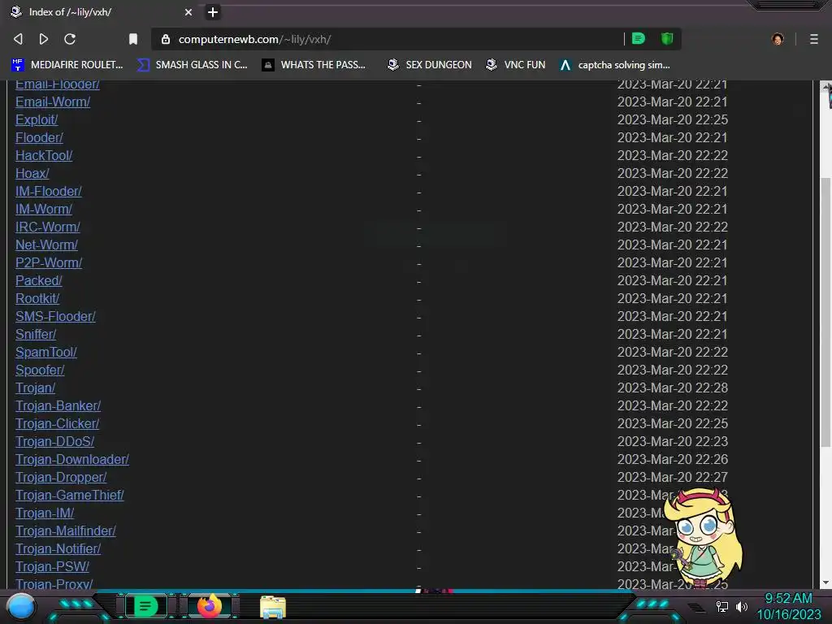Open the Trojan-GameThief/ directory link
The image size is (832, 624).
tap(70, 495)
